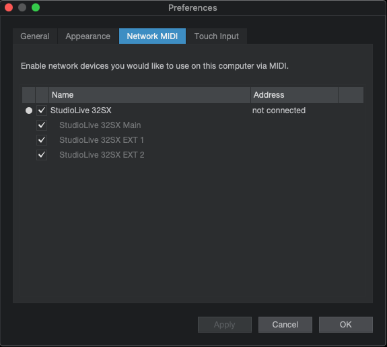Cancel the Preferences dialog
The image size is (387, 347).
click(285, 325)
